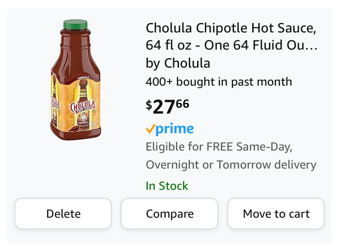339x247 pixels.
Task: Click the '400+ bought in past month' text
Action: [x=219, y=82]
